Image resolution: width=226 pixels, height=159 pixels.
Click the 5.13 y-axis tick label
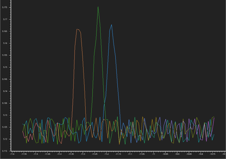click(5, 115)
